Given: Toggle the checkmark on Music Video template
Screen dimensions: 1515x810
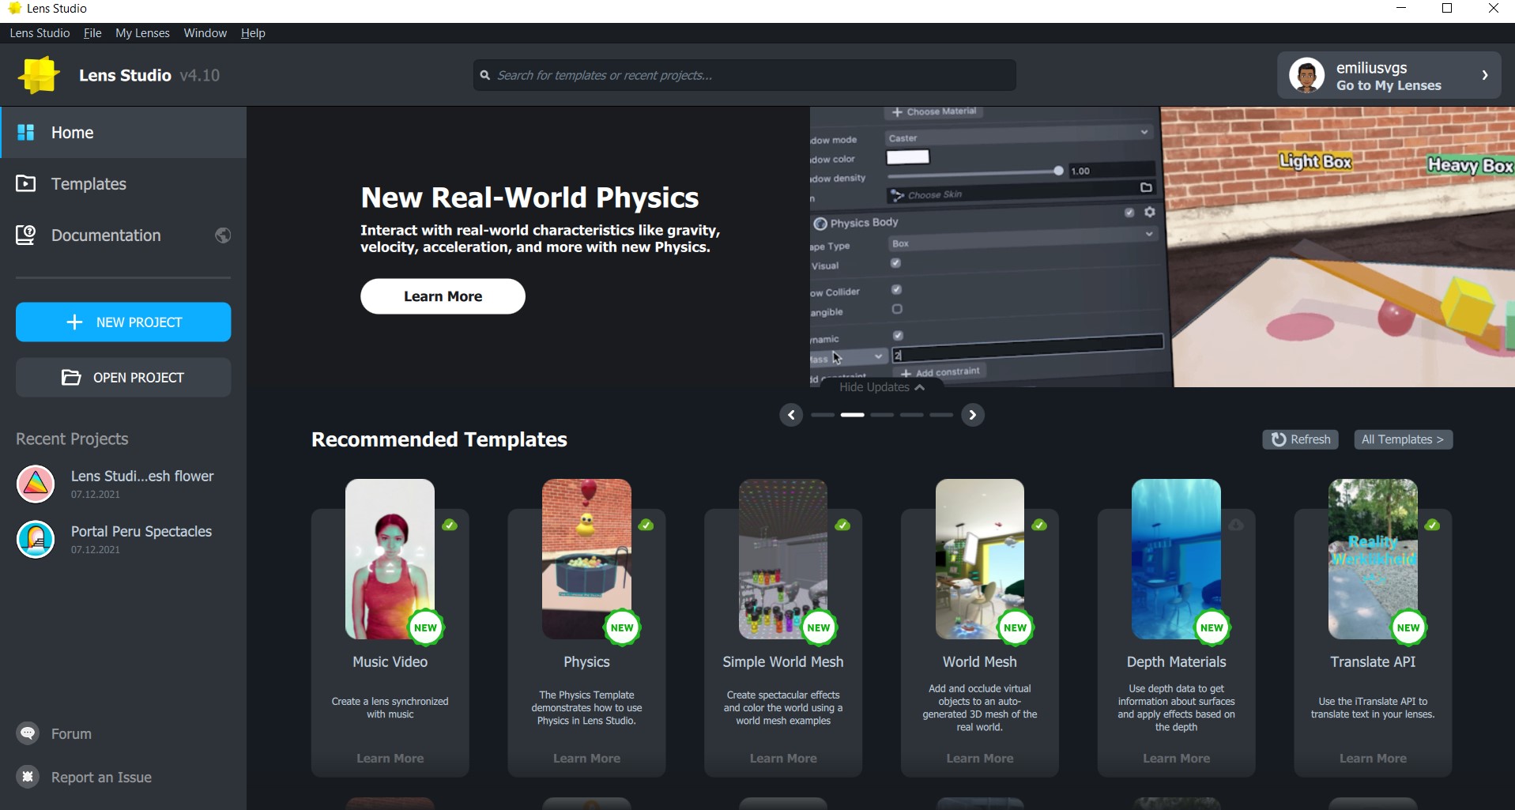Looking at the screenshot, I should [449, 524].
